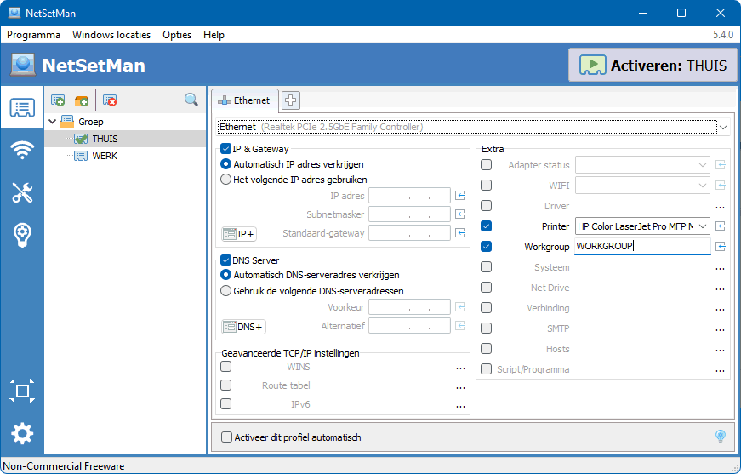
Task: Delete the selected profile toolbar icon
Action: tap(110, 100)
